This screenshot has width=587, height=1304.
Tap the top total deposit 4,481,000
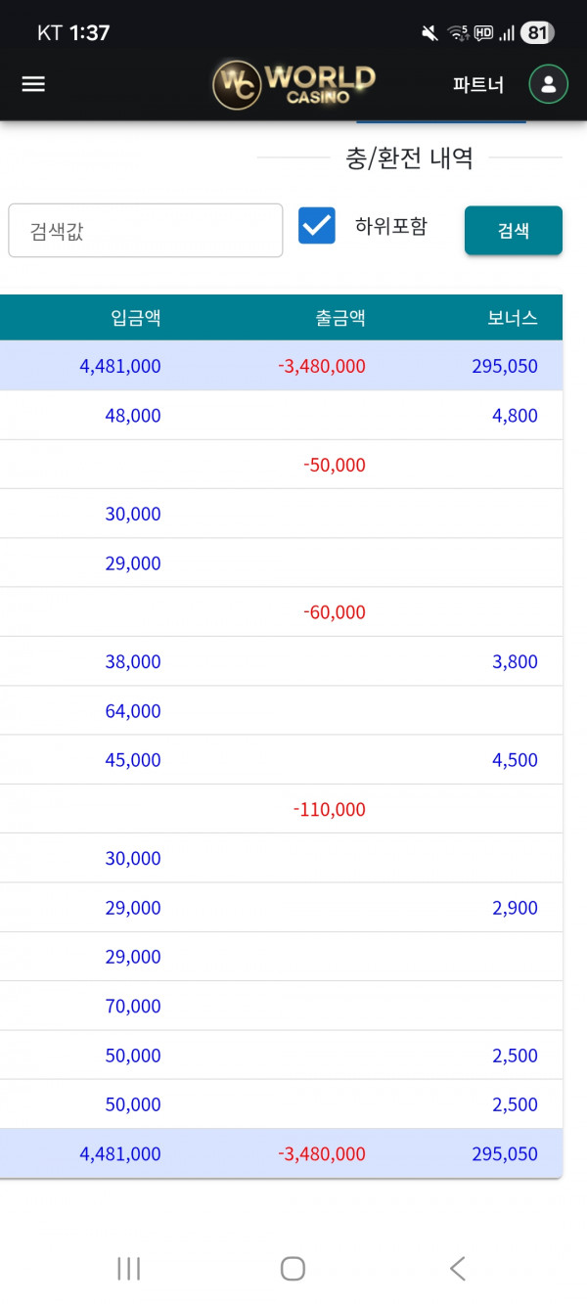[x=120, y=367]
